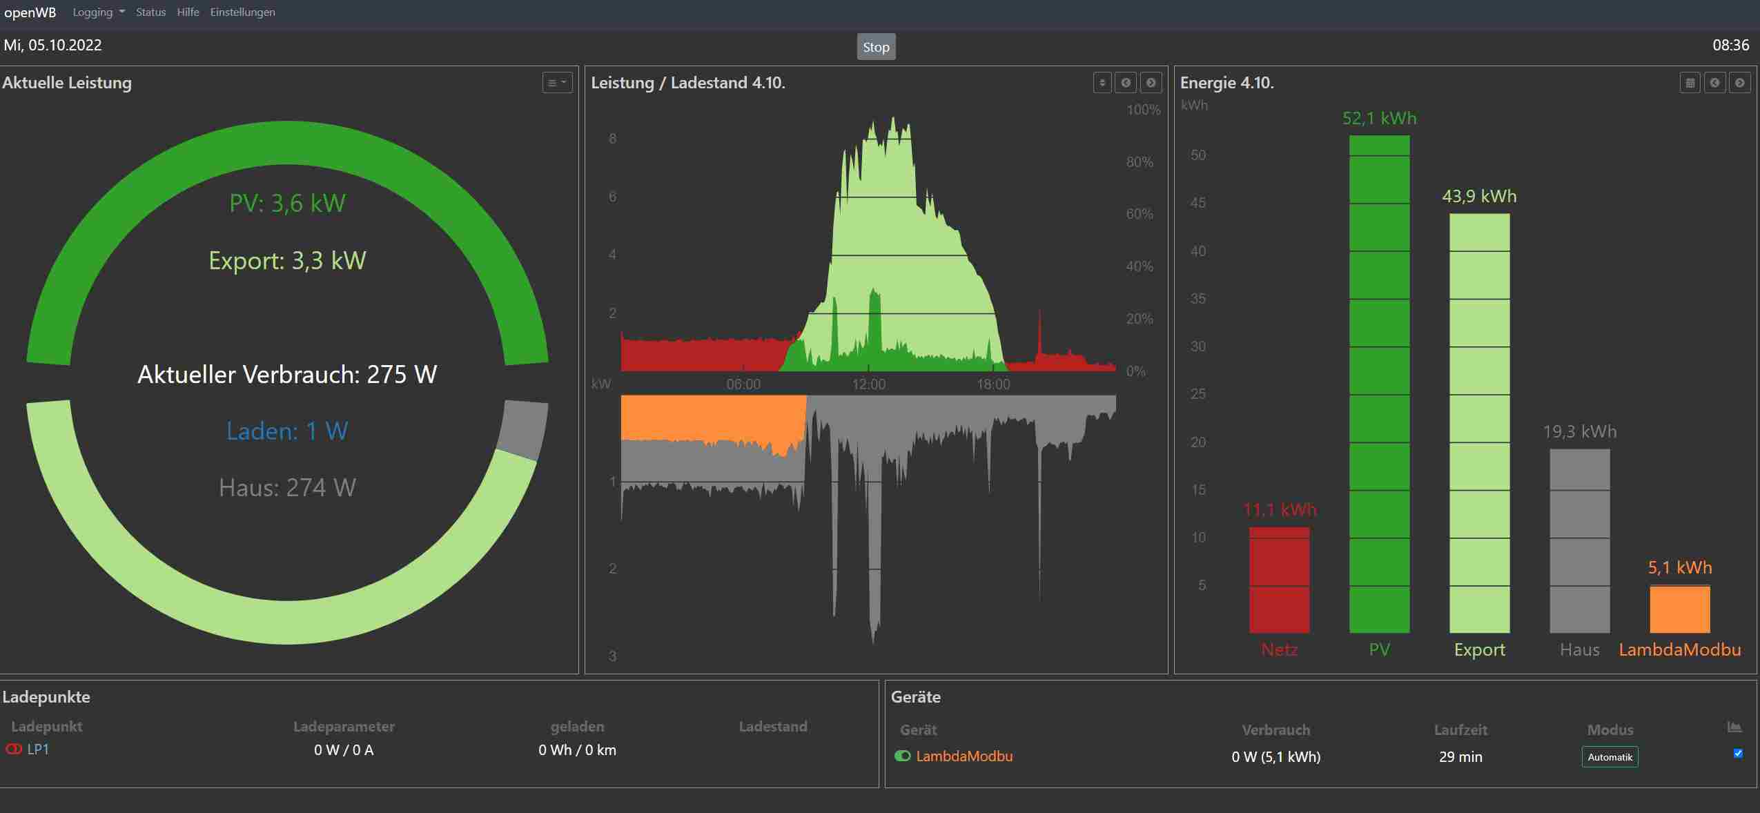Go to previous day in Energie panel
Viewport: 1760px width, 813px height.
click(1714, 83)
